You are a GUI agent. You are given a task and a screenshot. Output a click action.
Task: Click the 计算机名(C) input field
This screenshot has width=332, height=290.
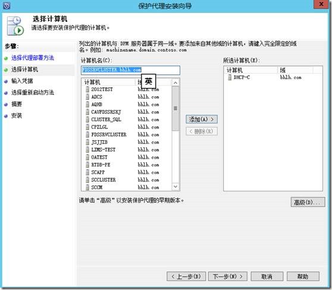(x=130, y=70)
